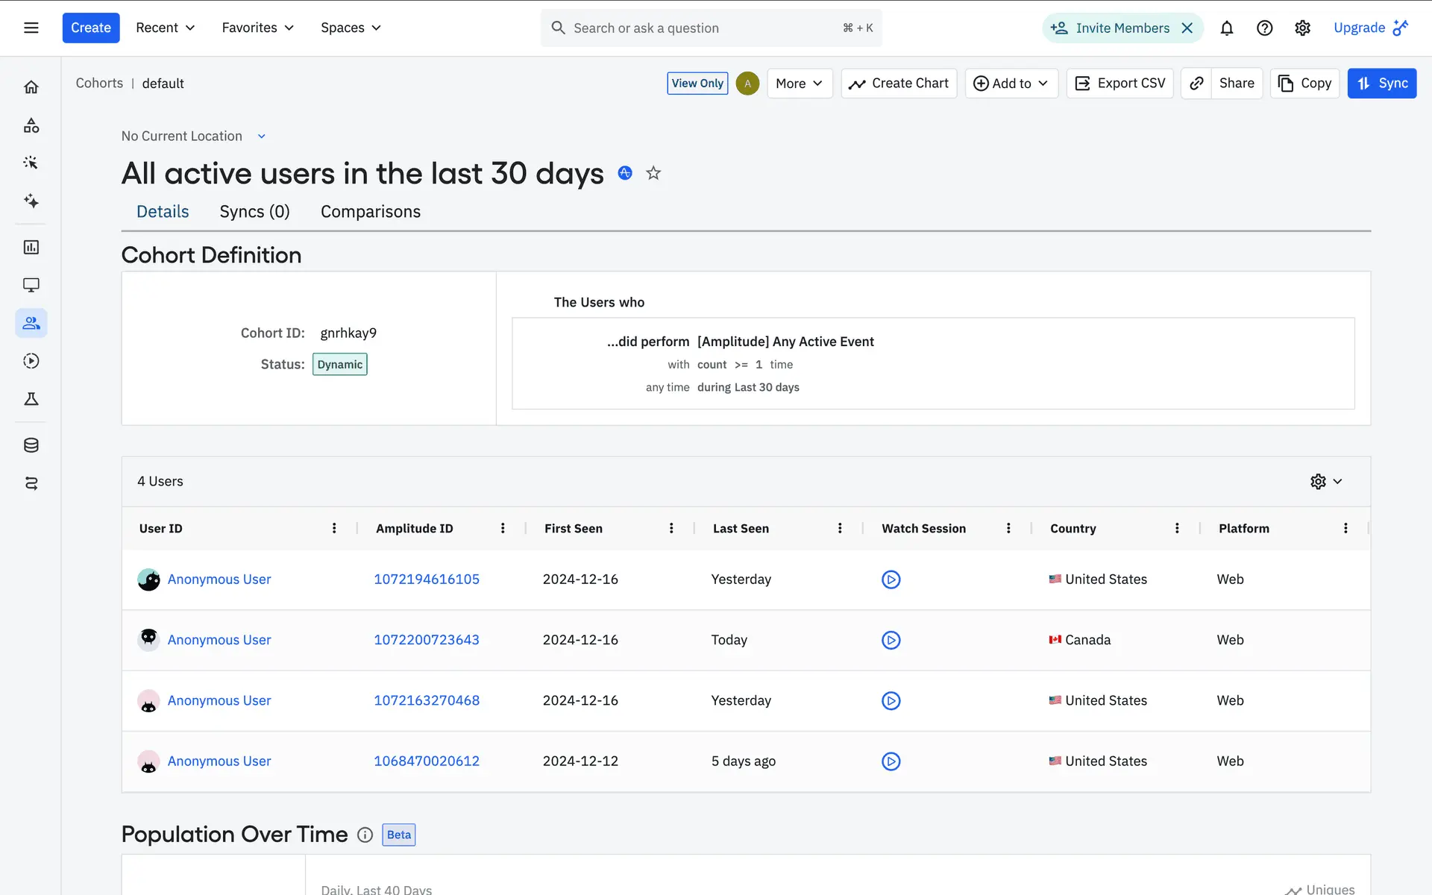Viewport: 1432px width, 895px height.
Task: Open the Cohorts users icon in sidebar
Action: pyautogui.click(x=31, y=323)
